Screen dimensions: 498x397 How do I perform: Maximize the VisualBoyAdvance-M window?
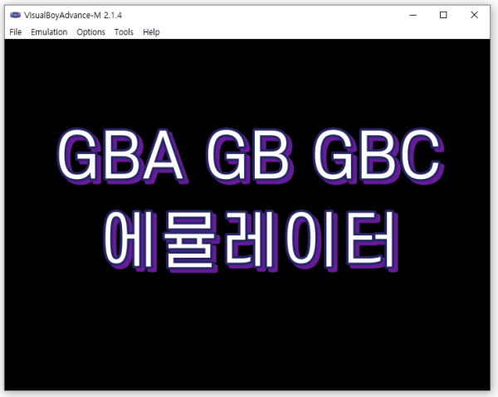coord(443,15)
